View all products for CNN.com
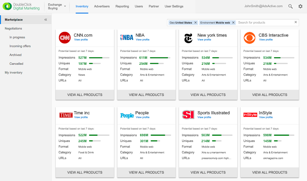This screenshot has width=307, height=181. pyautogui.click(x=85, y=95)
